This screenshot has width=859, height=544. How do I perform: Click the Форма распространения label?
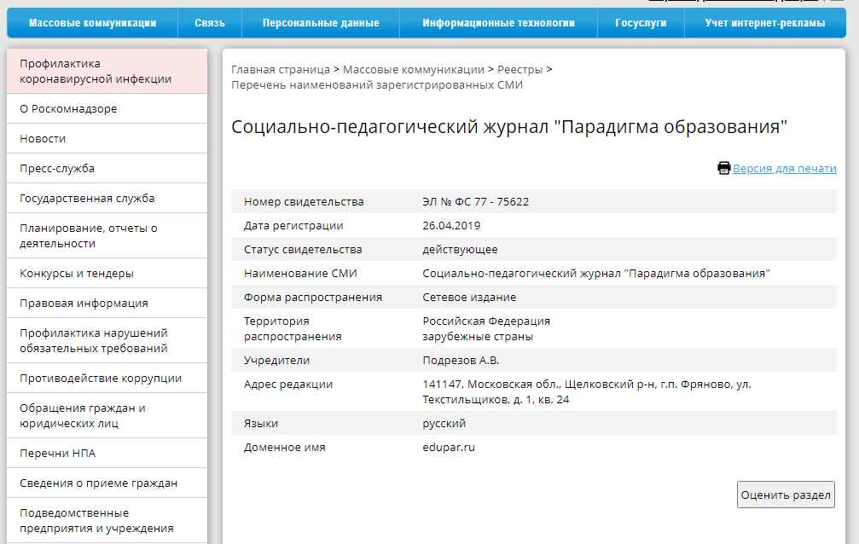[313, 297]
